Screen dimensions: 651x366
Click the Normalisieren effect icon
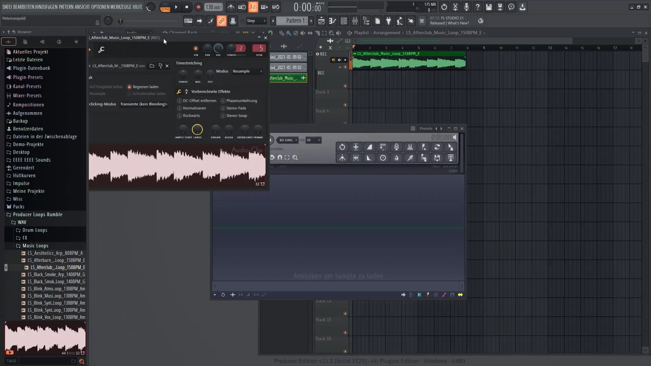coord(180,108)
